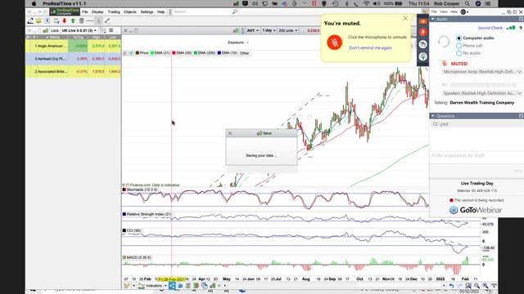Click the Indicators button
The width and height of the screenshot is (524, 294).
point(151,286)
